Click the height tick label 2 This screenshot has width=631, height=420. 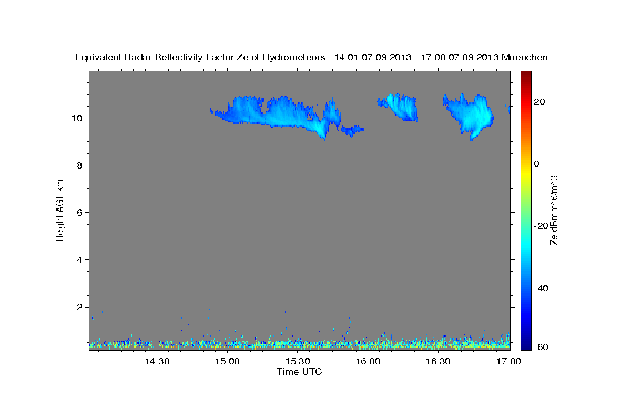click(x=80, y=307)
